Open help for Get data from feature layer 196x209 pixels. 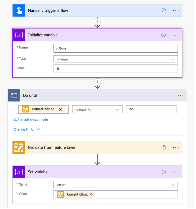pyautogui.click(x=164, y=147)
